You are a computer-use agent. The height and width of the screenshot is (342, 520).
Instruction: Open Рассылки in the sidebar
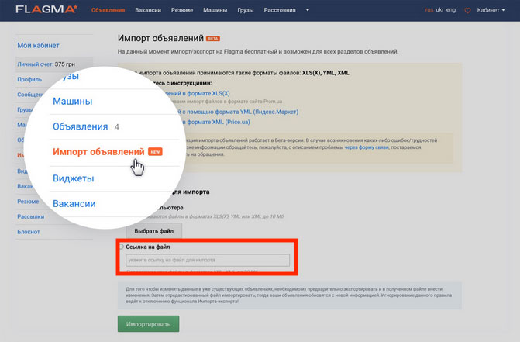[x=30, y=216]
